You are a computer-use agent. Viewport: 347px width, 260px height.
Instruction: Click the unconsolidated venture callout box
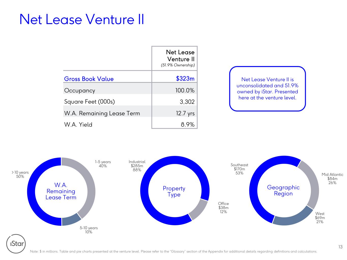tap(267, 89)
